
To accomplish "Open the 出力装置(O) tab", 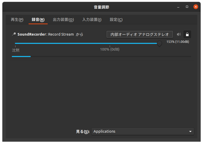I will [x=63, y=20].
